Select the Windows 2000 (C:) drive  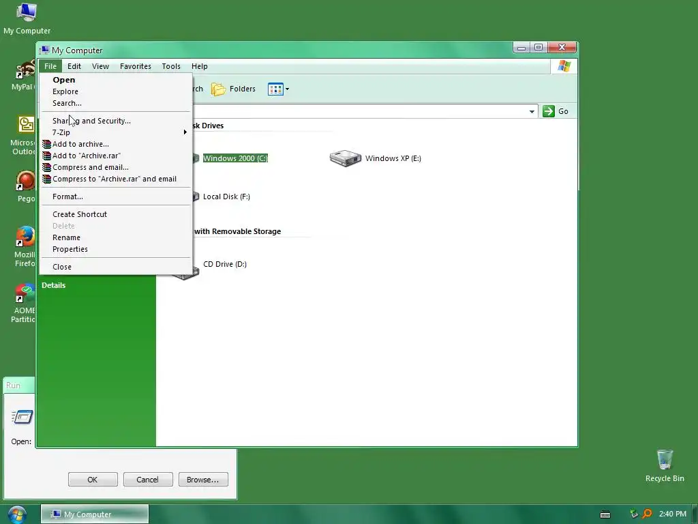[x=235, y=158]
